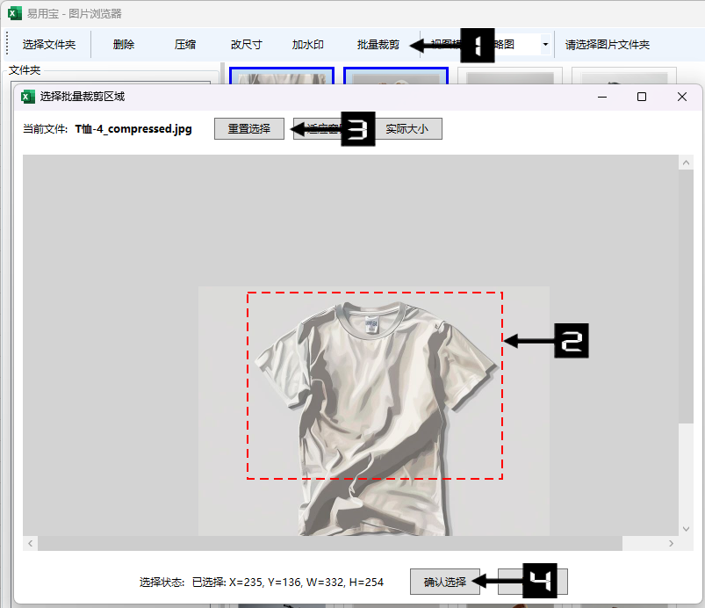The height and width of the screenshot is (608, 705).
Task: Click the horizontal scrollbar right arrow
Action: pos(672,544)
